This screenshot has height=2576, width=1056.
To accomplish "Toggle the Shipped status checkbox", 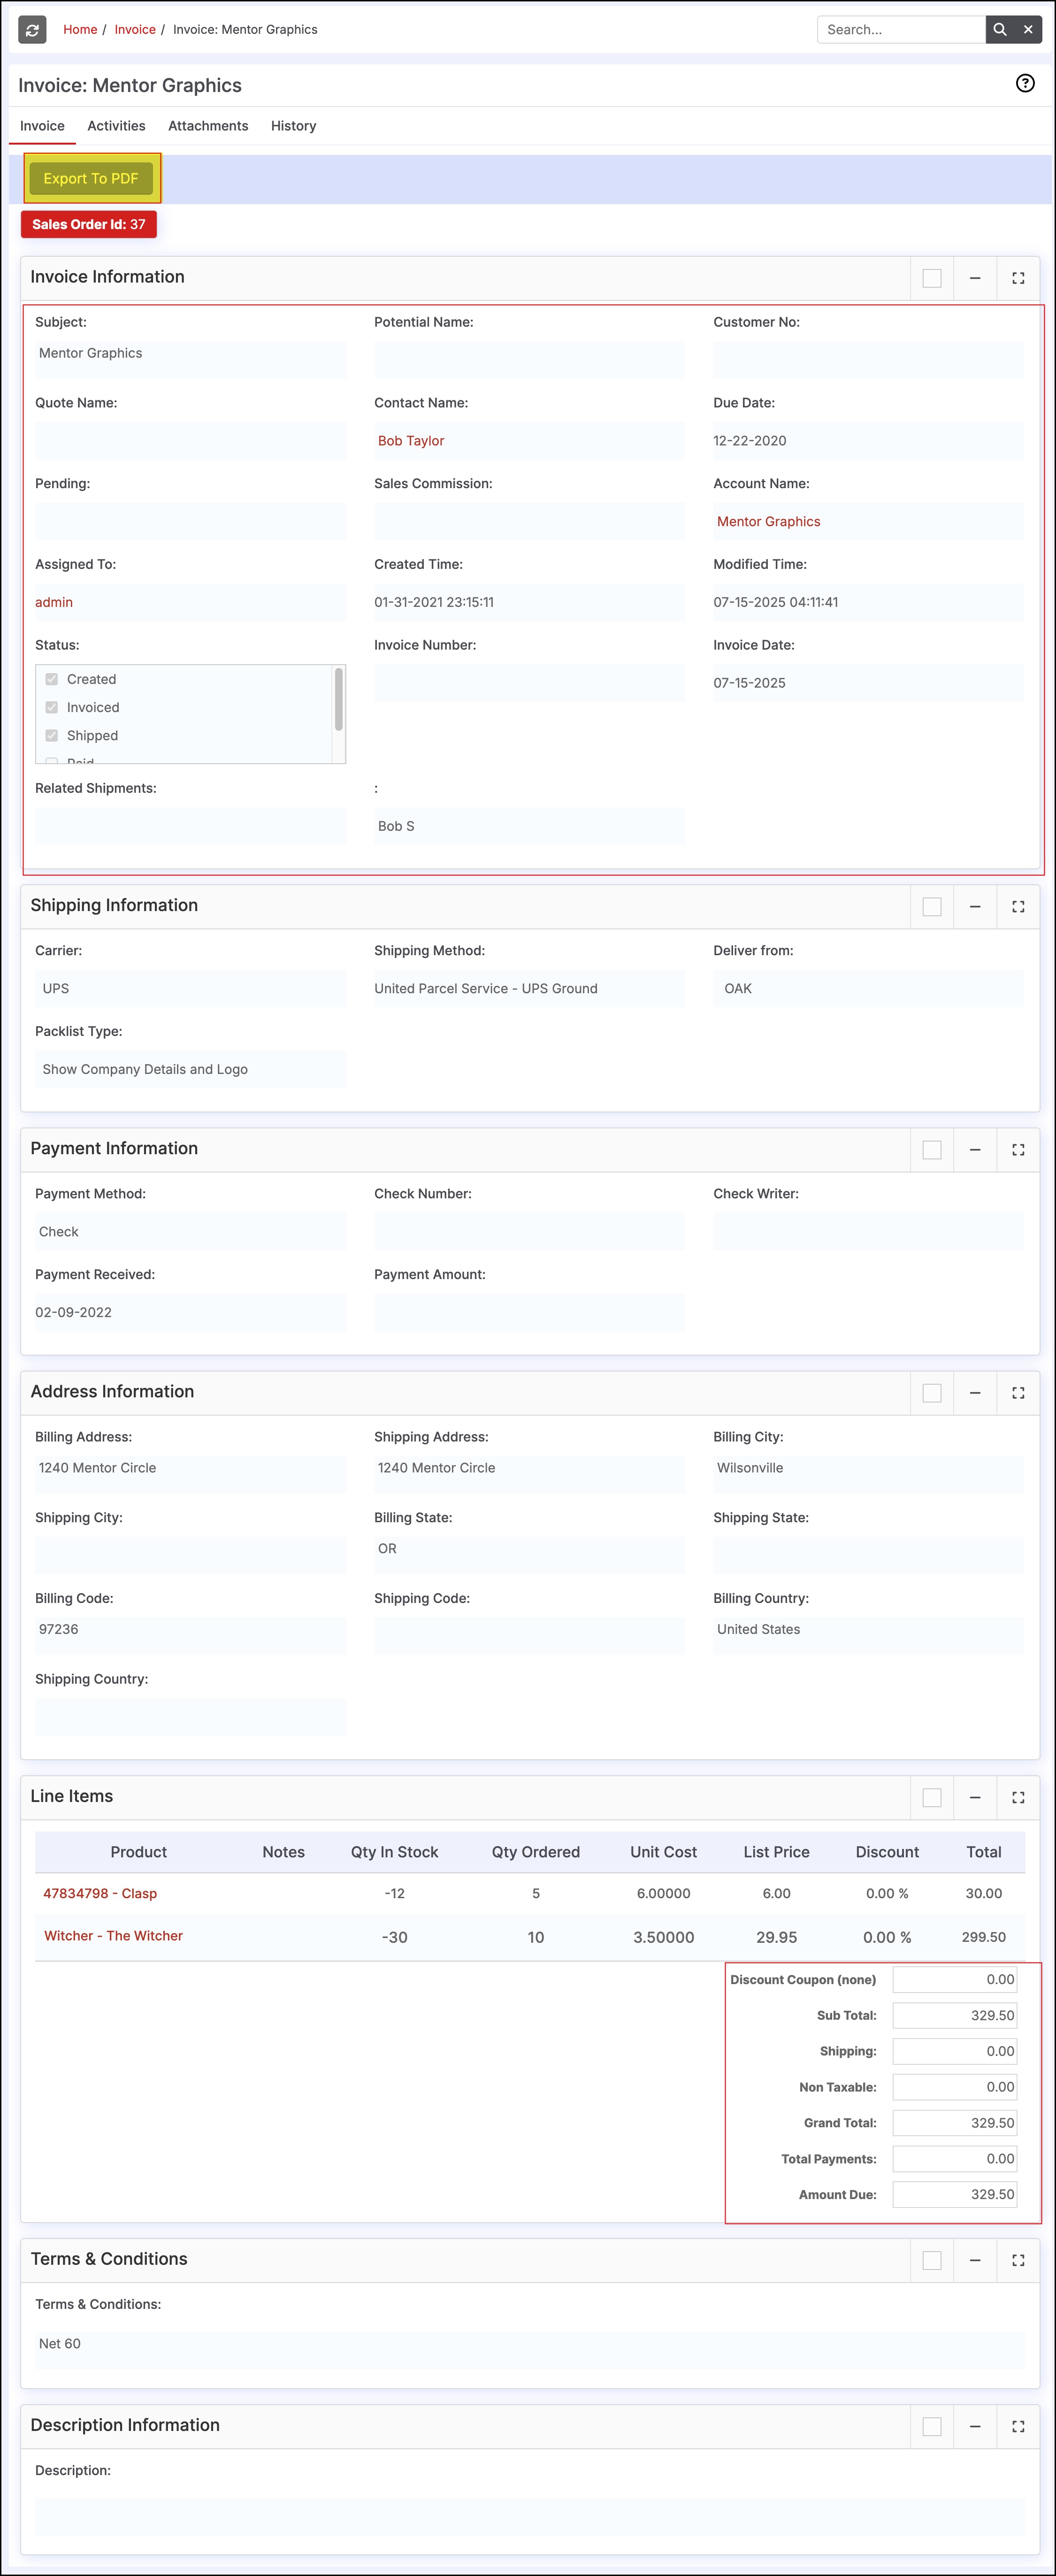I will pyautogui.click(x=52, y=735).
